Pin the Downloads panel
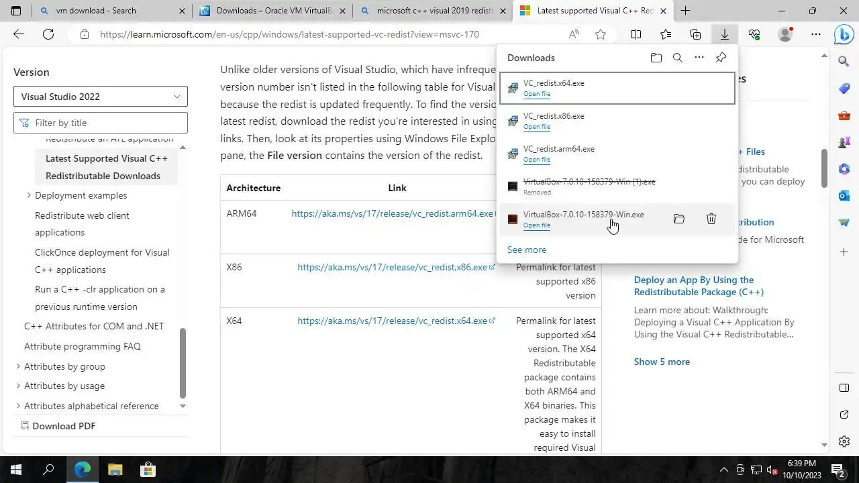The height and width of the screenshot is (483, 859). [721, 58]
